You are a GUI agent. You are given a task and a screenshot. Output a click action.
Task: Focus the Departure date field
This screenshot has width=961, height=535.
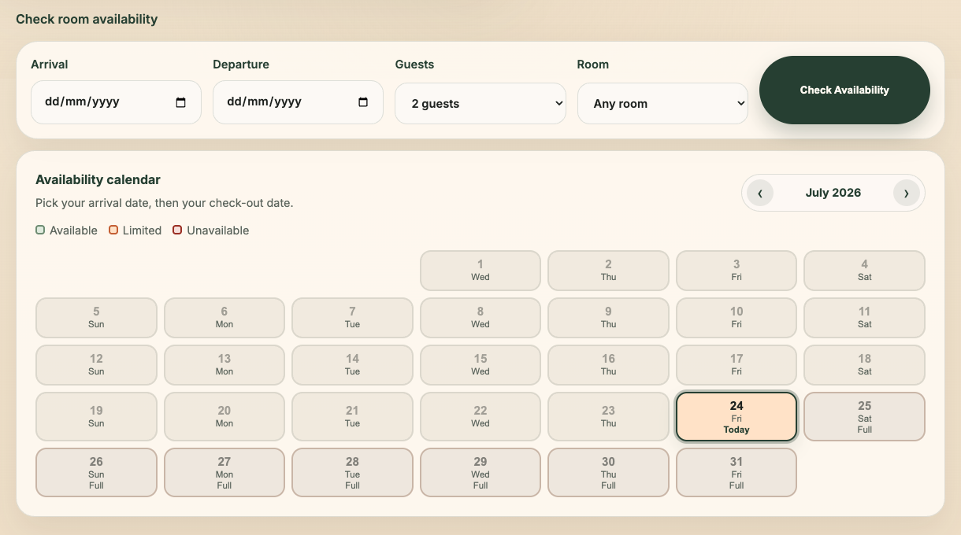298,102
